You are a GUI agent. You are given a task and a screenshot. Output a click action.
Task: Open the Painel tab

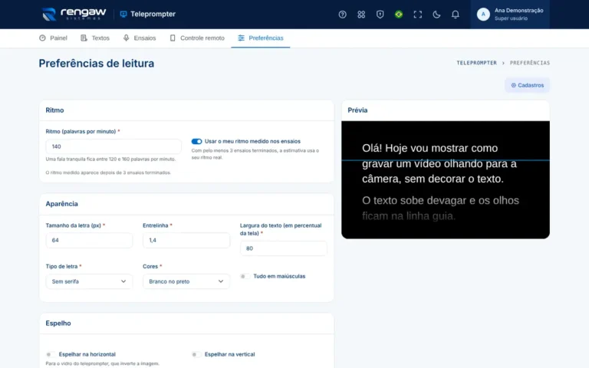[x=53, y=38]
